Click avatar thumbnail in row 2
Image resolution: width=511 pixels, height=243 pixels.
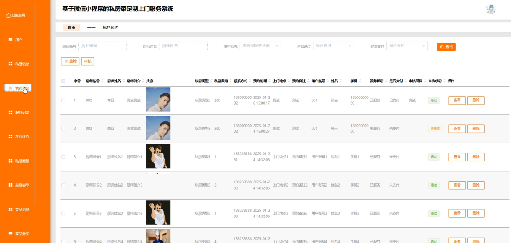pyautogui.click(x=158, y=128)
